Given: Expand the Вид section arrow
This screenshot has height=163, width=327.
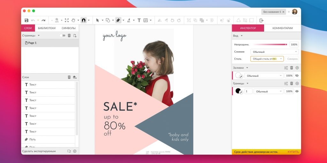Looking at the screenshot, I should pos(242,36).
